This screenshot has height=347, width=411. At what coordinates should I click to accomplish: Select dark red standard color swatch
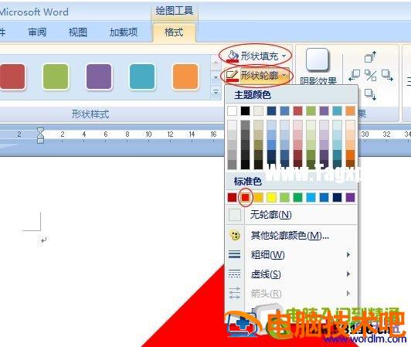(x=232, y=197)
